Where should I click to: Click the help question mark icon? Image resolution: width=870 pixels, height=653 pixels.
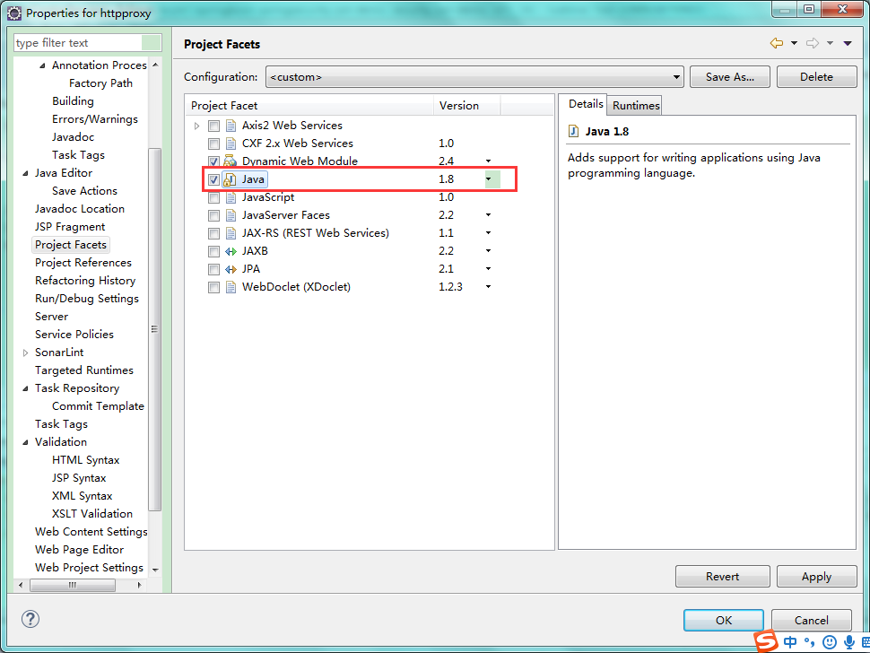pyautogui.click(x=30, y=619)
